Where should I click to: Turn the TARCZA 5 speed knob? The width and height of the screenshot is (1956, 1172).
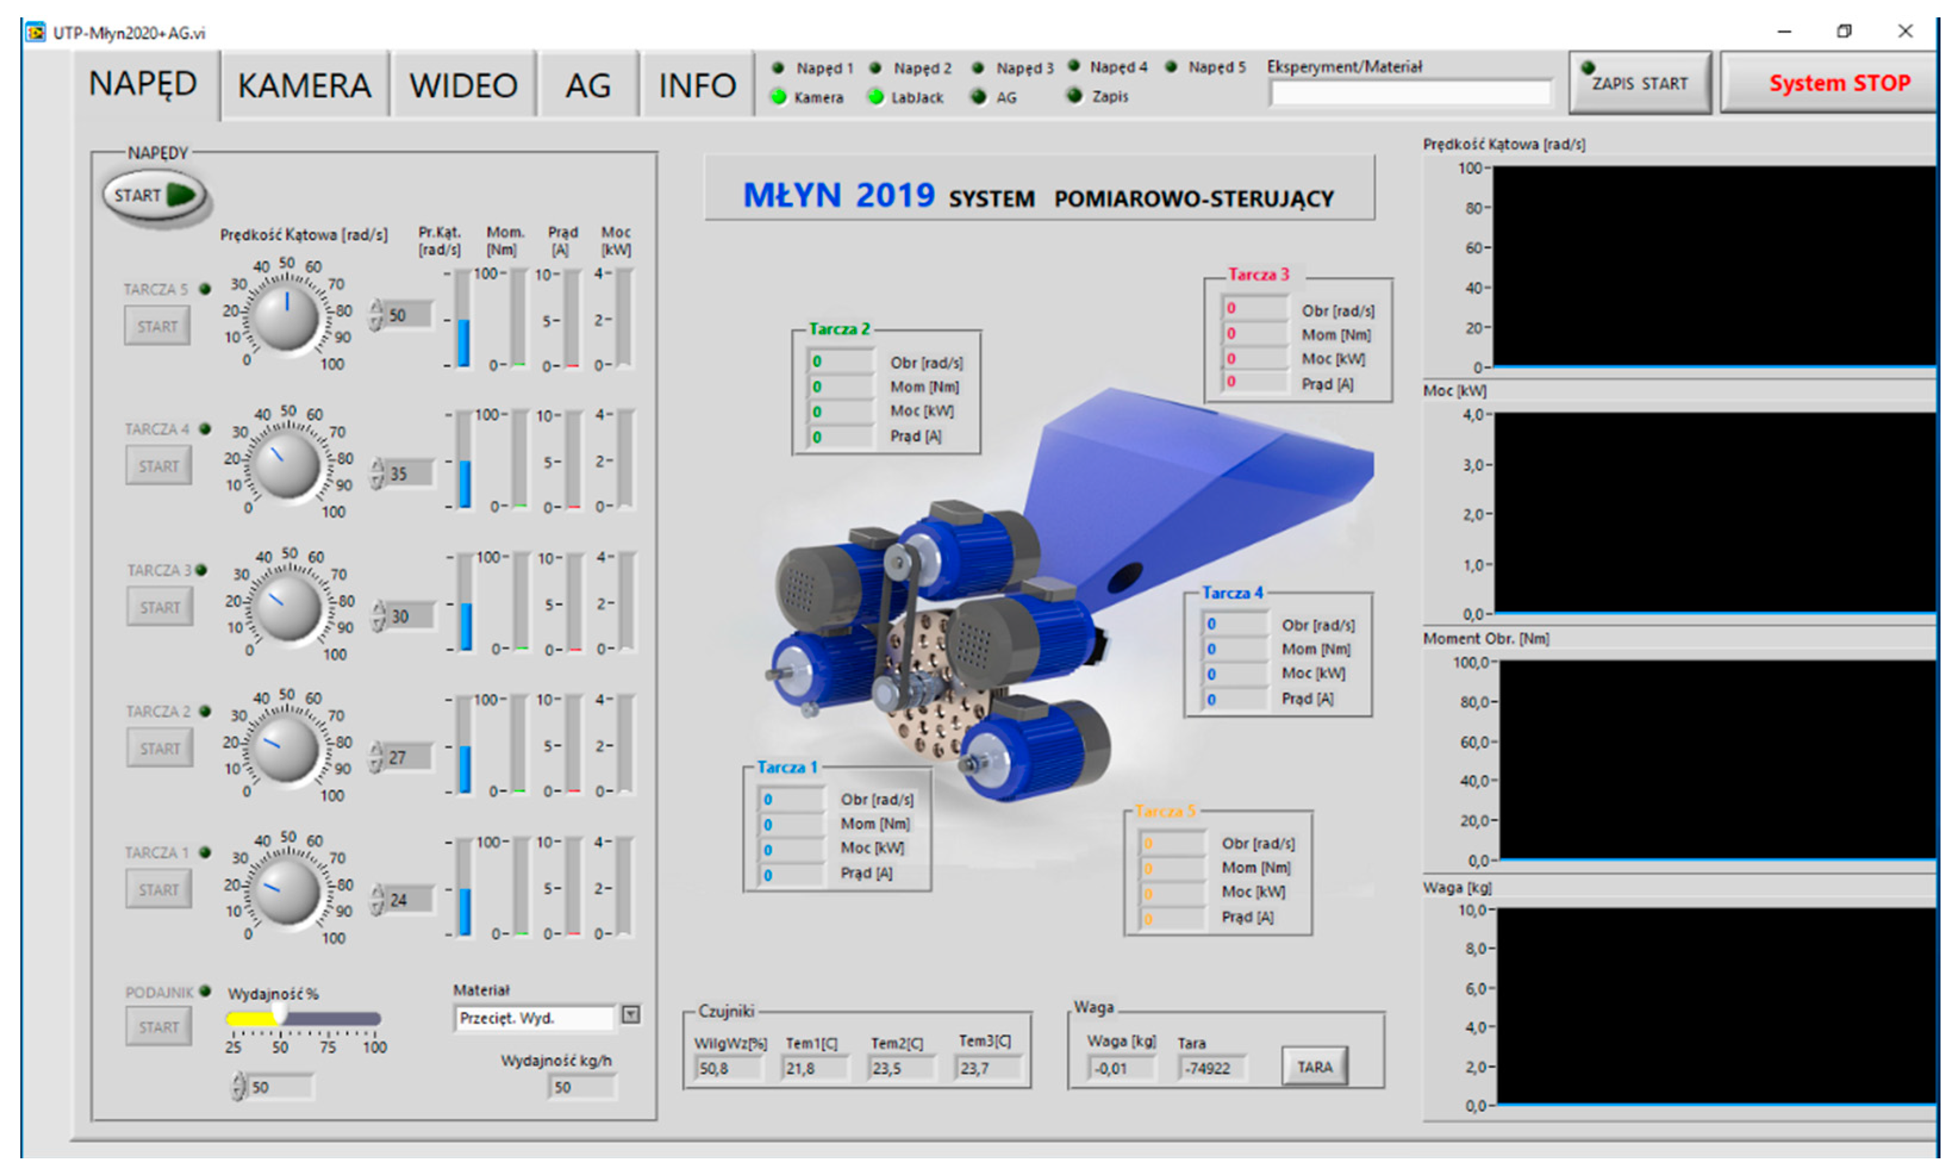[x=286, y=318]
